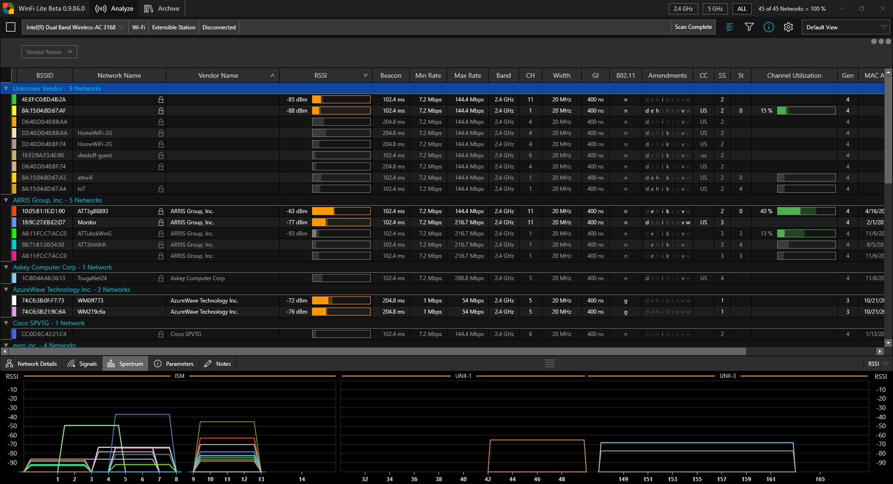Click the Vendor Name grouping button
Viewport: 893px width, 484px height.
coord(49,52)
